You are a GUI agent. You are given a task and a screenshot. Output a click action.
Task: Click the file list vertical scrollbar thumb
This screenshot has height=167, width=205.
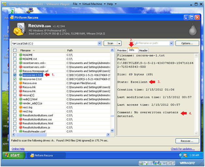pyautogui.click(x=112, y=116)
